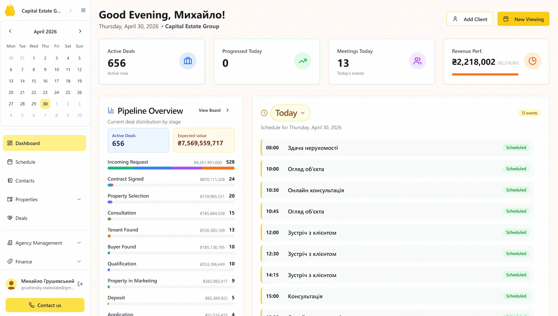Click Scheduled status on 08:00 event

pos(516,147)
